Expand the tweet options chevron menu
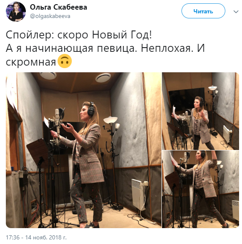 pos(236,12)
